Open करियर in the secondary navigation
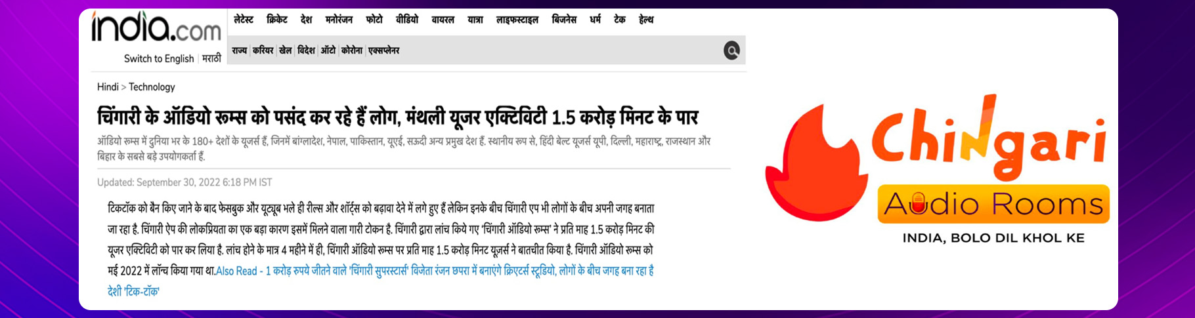Screen dimensions: 1195x318 (263, 50)
